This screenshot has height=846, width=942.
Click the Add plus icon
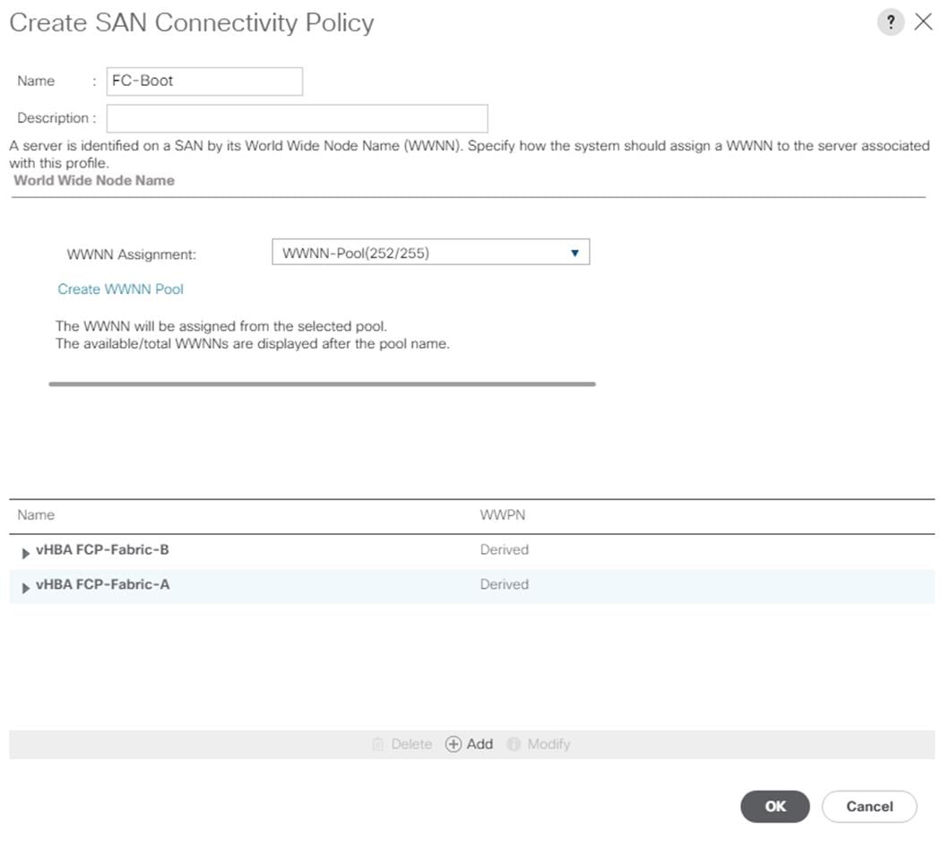(x=453, y=744)
